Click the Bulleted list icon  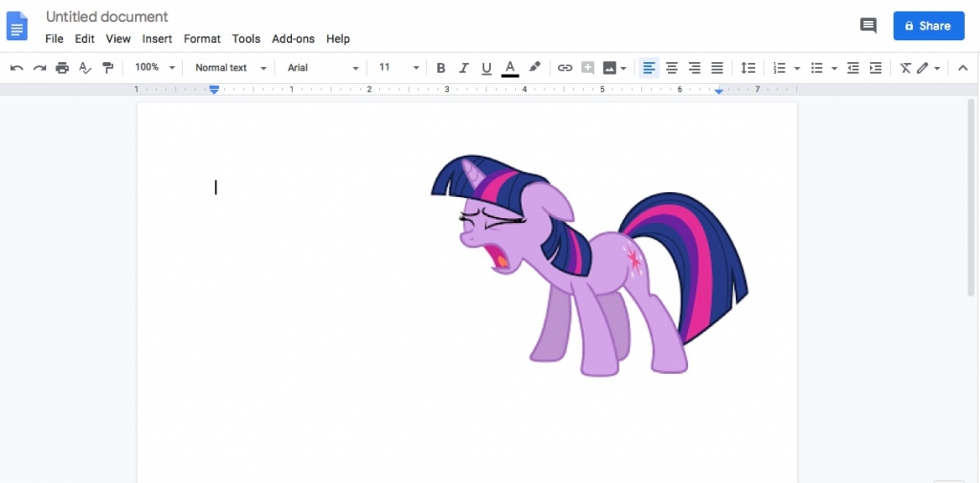point(816,68)
